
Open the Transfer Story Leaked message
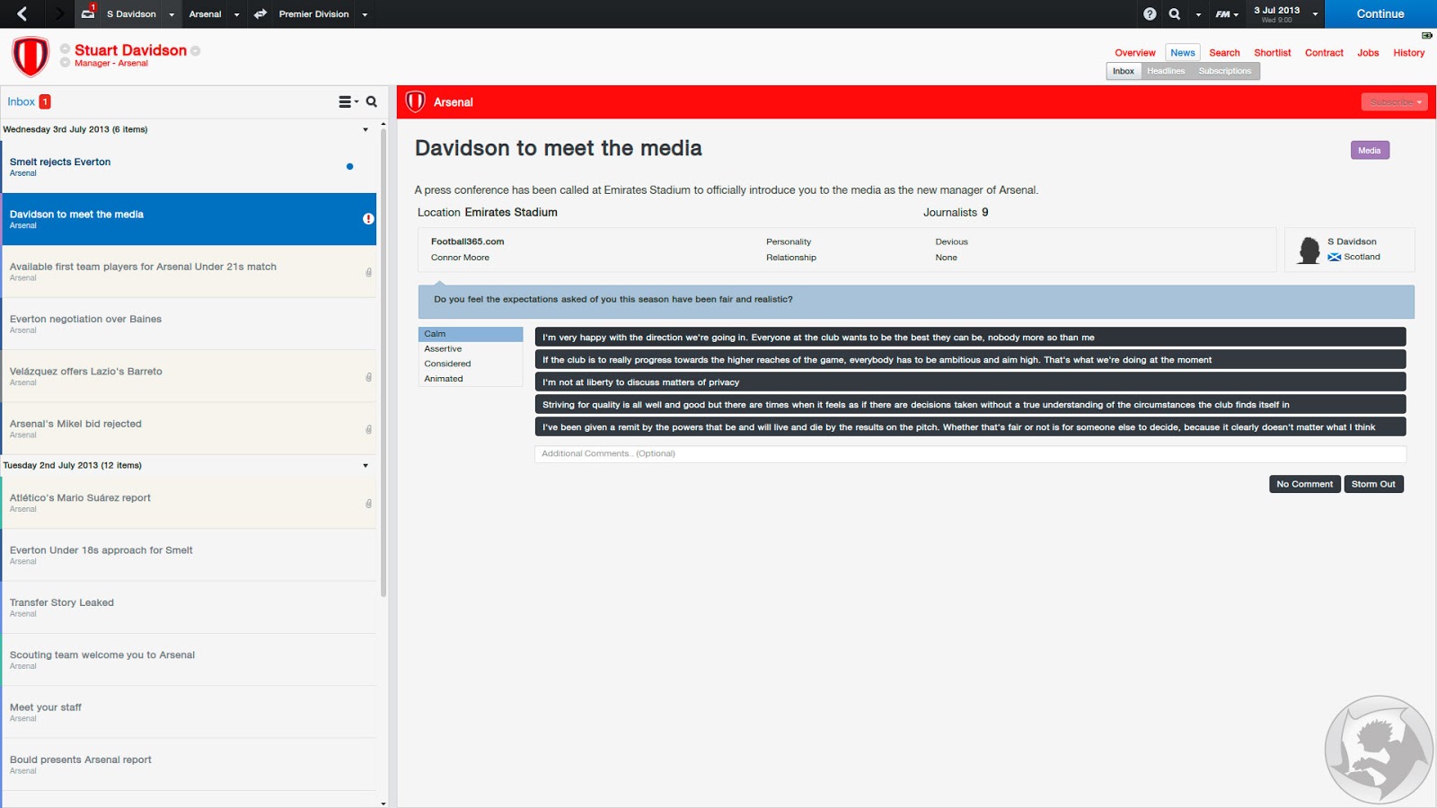[189, 608]
